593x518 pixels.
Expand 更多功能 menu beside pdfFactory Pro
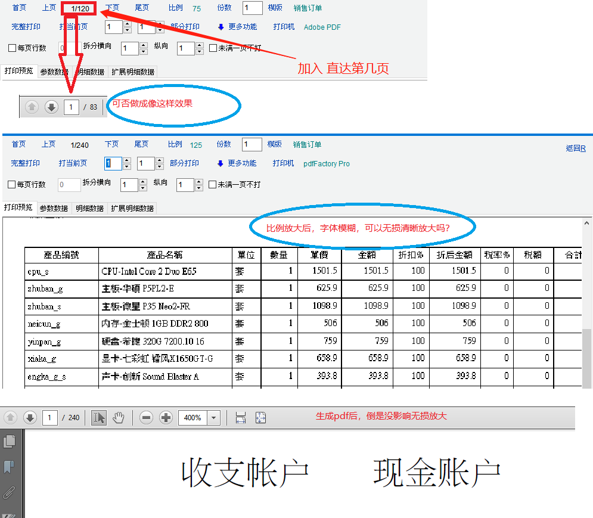tap(237, 163)
